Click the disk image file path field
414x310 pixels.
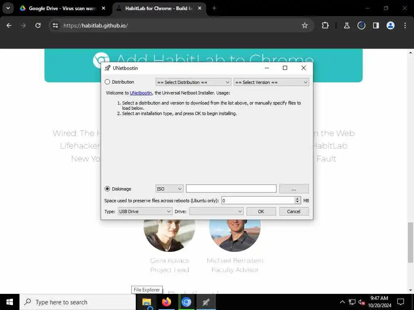231,189
